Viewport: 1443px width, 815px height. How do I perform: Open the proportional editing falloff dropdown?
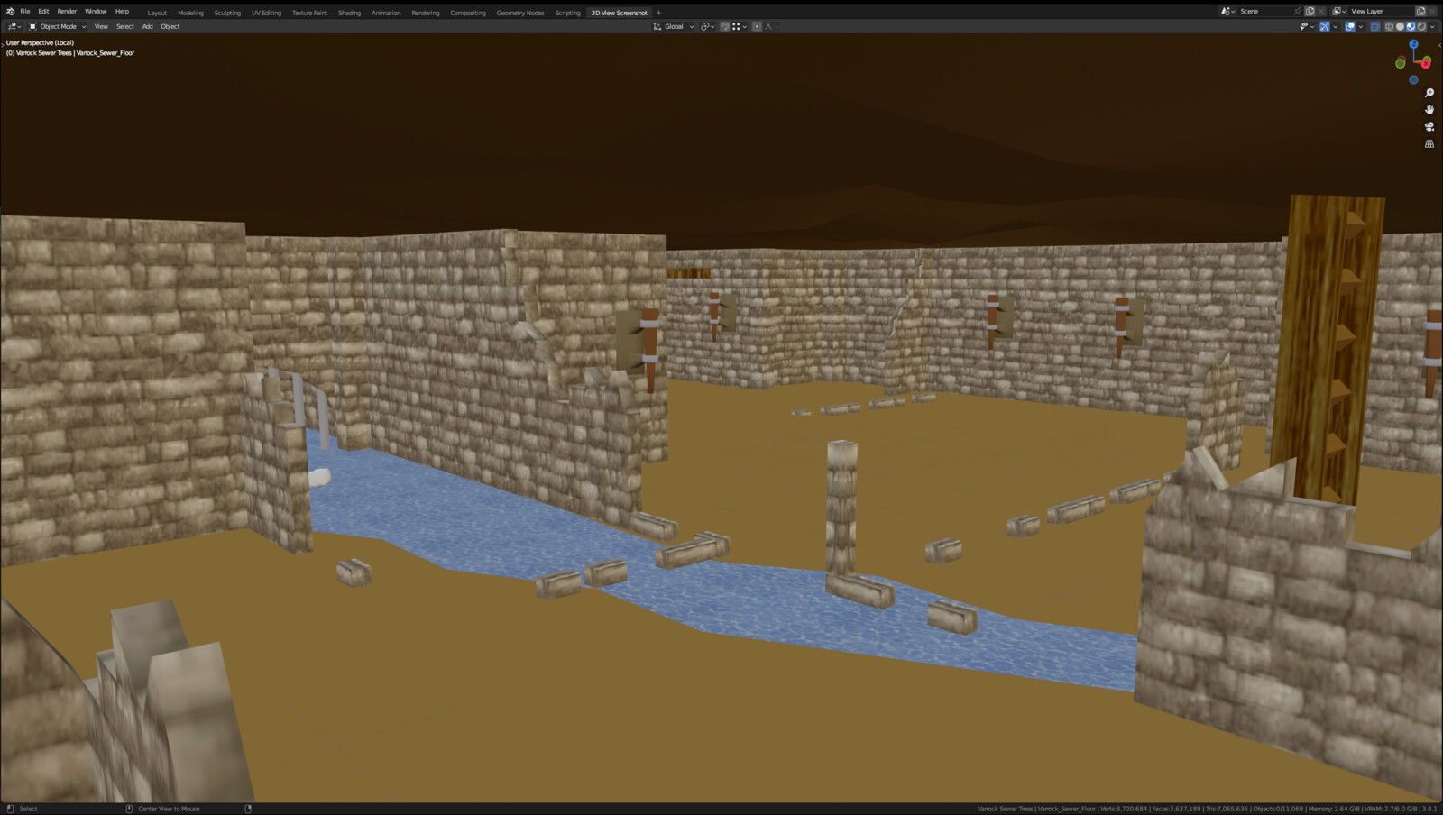click(771, 26)
